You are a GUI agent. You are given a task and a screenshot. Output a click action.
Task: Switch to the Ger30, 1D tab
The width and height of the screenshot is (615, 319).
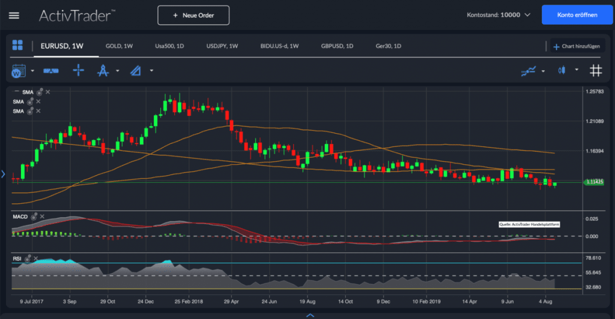point(389,46)
